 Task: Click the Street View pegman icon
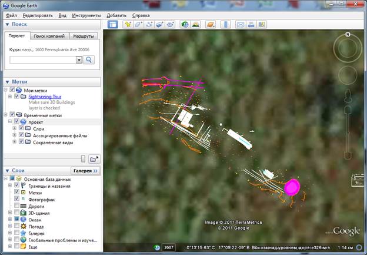(348, 95)
